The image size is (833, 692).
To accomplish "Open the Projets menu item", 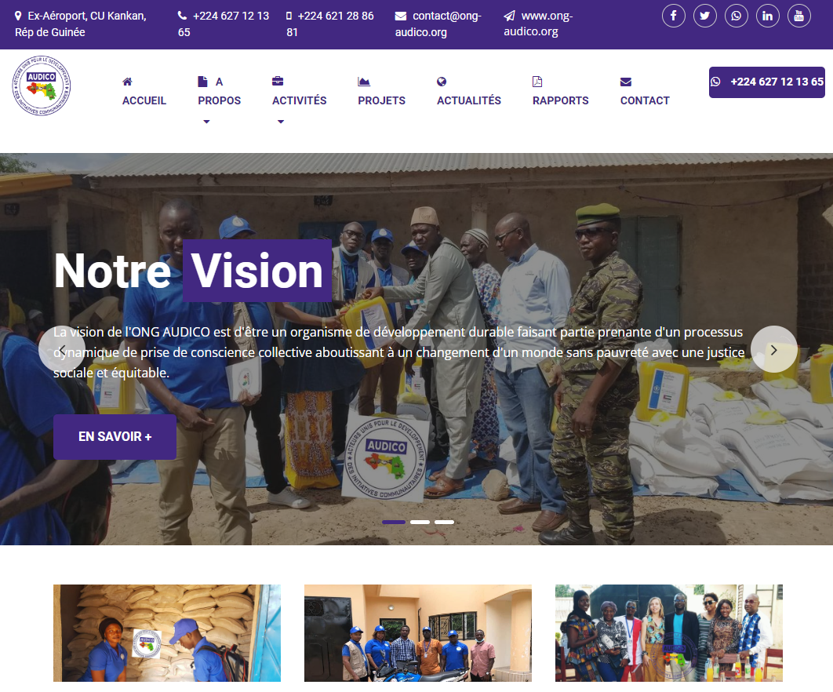I will point(381,100).
